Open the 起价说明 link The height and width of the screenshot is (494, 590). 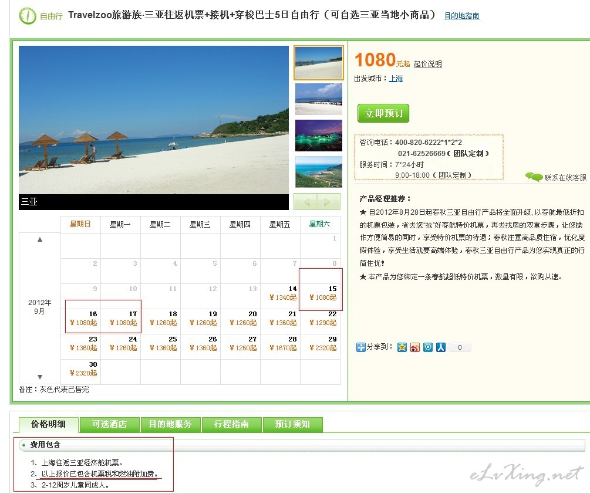428,64
